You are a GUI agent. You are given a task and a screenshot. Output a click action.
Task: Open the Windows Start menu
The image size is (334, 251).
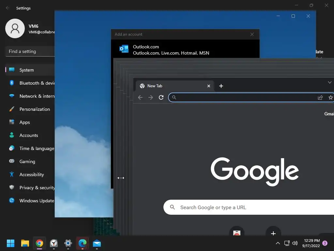pyautogui.click(x=10, y=243)
